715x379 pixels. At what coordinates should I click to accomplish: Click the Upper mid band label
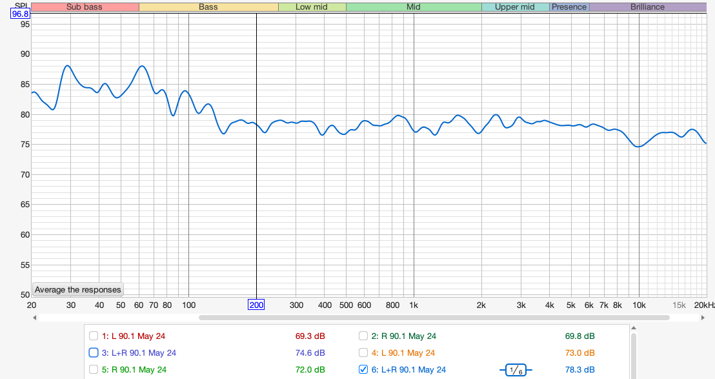tap(515, 7)
